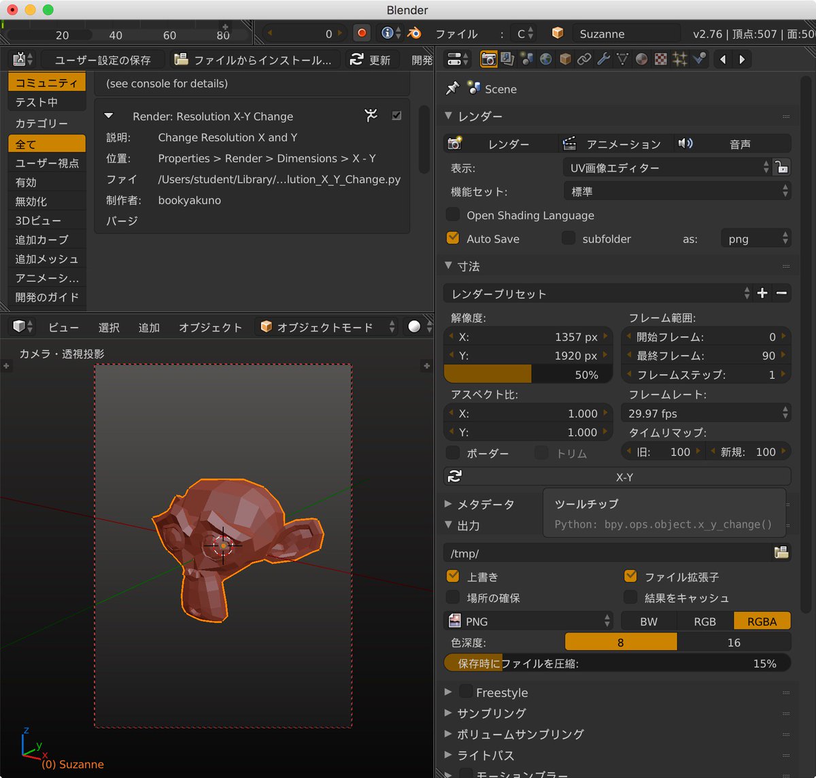816x778 pixels.
Task: Enable the ボーダー checkbox
Action: coord(453,452)
